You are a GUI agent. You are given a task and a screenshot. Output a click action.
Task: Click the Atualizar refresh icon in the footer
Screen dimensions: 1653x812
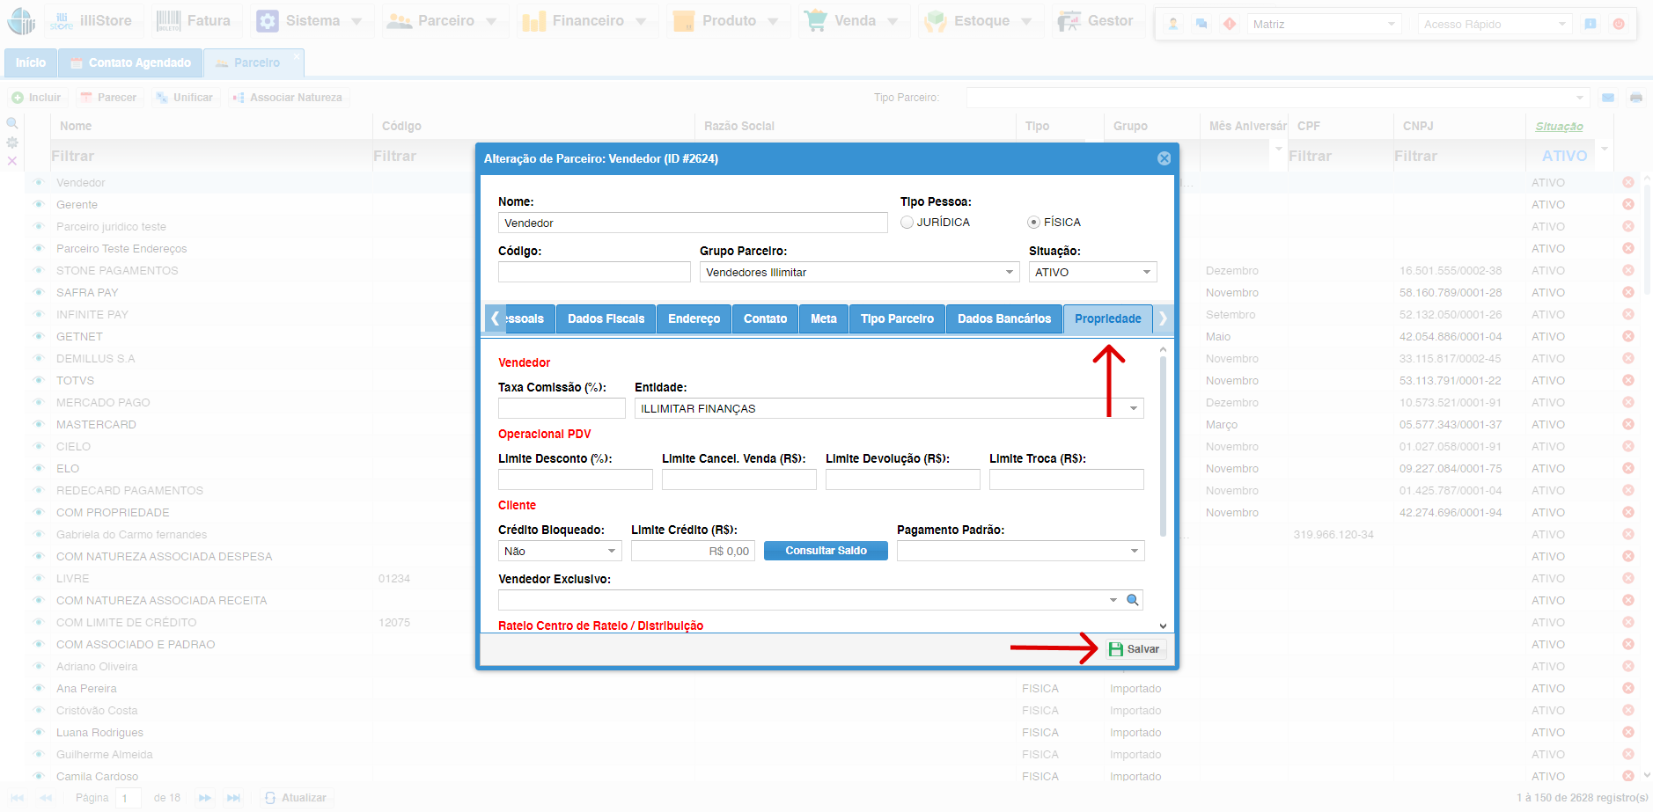tap(270, 798)
